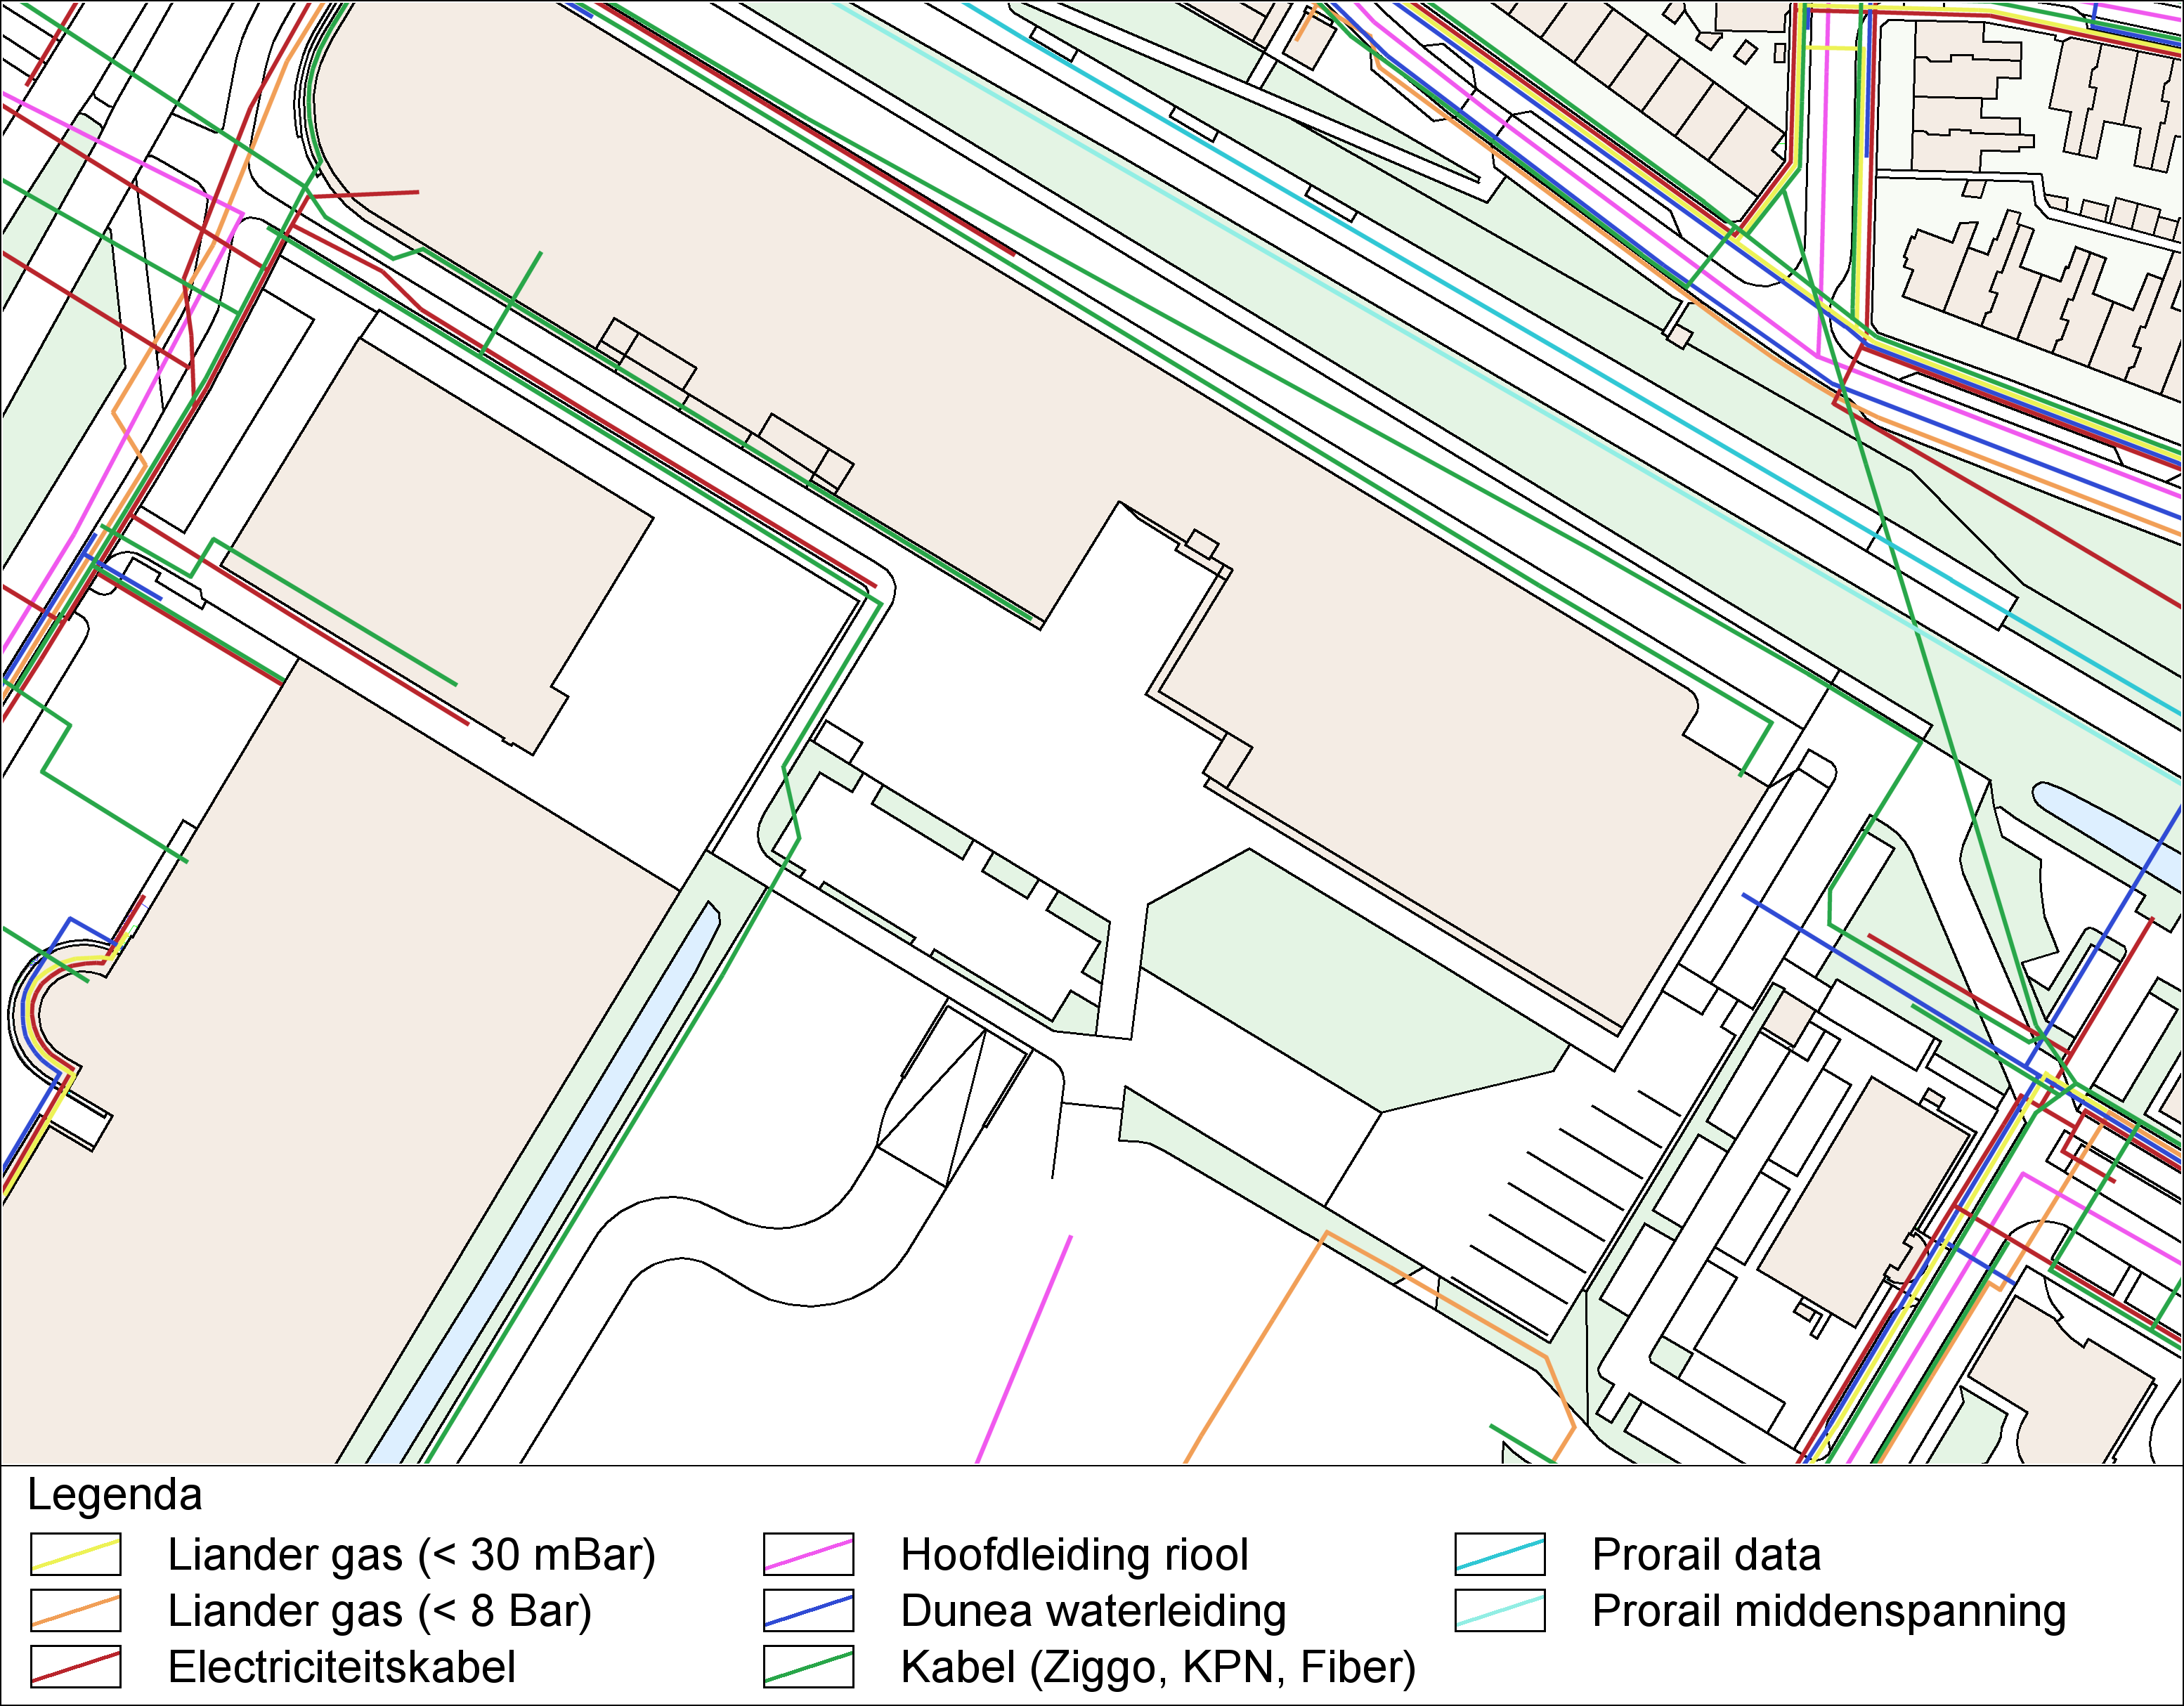Click the 'Liander gas (< 8 Bar)' label

[380, 1611]
